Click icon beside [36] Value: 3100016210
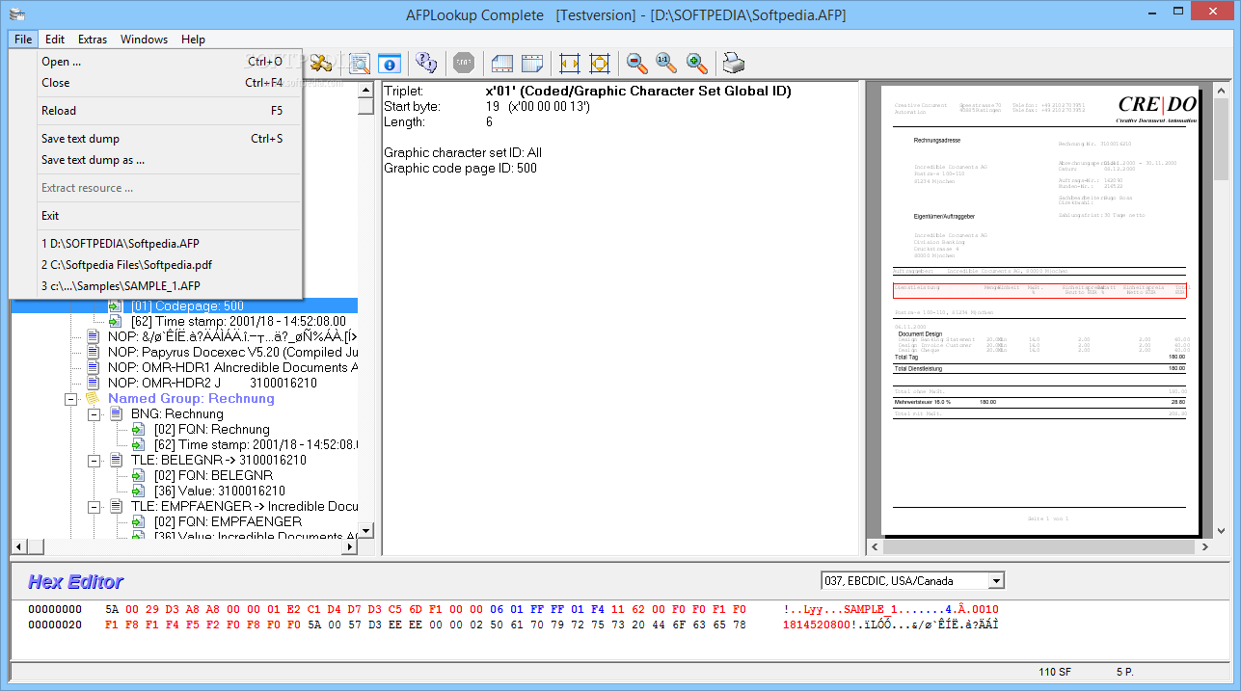Viewport: 1241px width, 691px height. pos(139,491)
